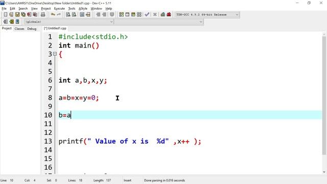The image size is (327, 184).
Task: Open Profile Analysis via the chart icon
Action: (x=163, y=14)
